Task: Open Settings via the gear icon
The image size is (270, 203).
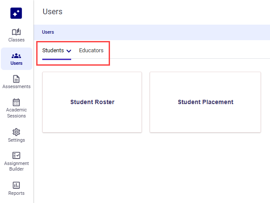Action: (16, 132)
